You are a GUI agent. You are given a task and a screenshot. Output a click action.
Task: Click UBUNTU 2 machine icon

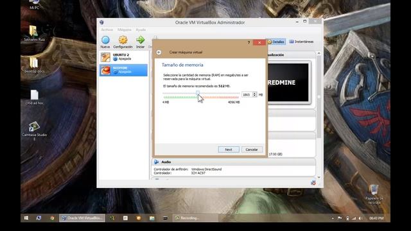point(105,57)
